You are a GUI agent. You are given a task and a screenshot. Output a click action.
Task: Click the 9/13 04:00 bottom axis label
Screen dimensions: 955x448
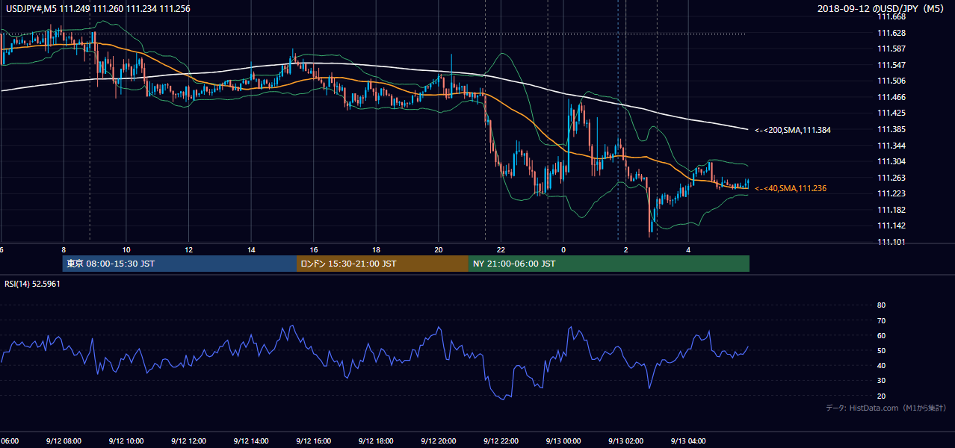[687, 441]
